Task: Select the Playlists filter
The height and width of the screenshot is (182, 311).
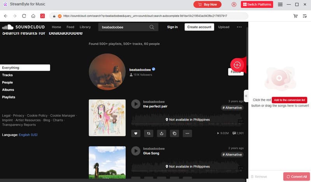Action: tap(9, 97)
